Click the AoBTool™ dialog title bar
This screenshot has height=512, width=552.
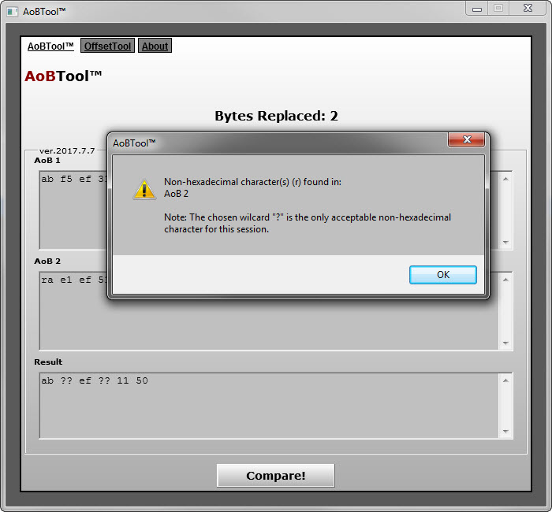click(276, 143)
